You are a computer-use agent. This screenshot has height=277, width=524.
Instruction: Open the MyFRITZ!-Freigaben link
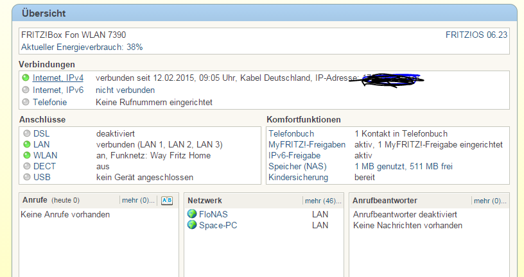coord(307,145)
